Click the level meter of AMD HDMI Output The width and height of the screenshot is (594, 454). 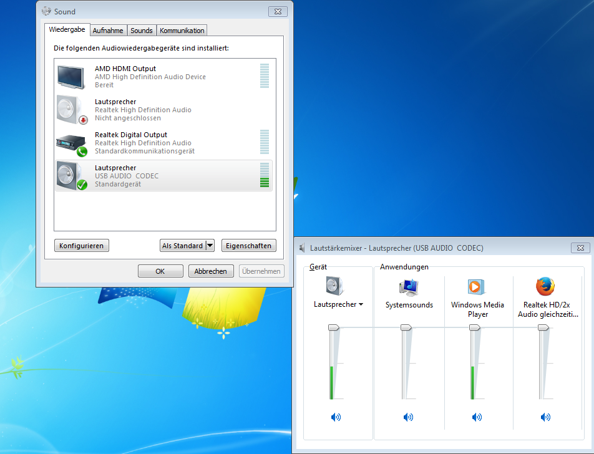[x=265, y=75]
